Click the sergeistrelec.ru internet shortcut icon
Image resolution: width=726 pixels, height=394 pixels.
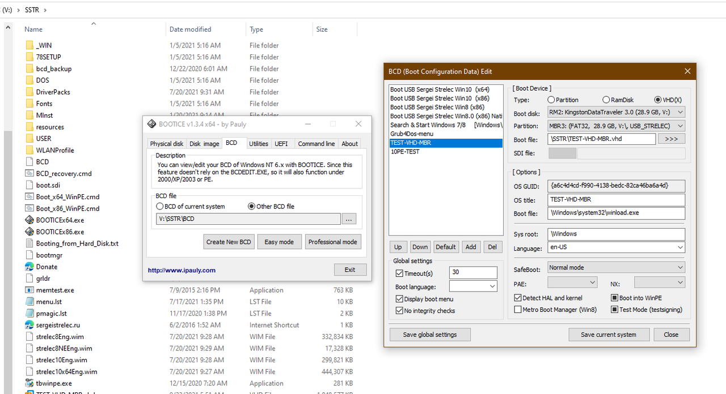coord(29,325)
